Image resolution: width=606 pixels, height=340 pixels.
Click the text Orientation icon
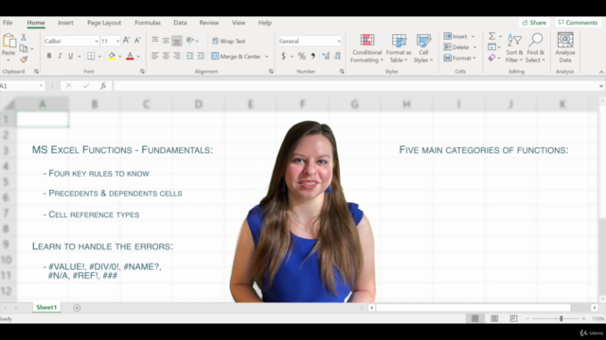[190, 40]
